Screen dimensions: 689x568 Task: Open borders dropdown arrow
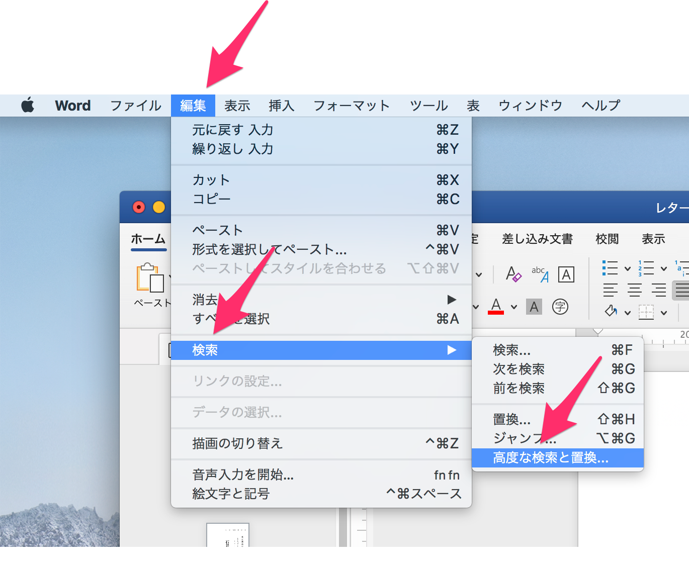point(664,313)
